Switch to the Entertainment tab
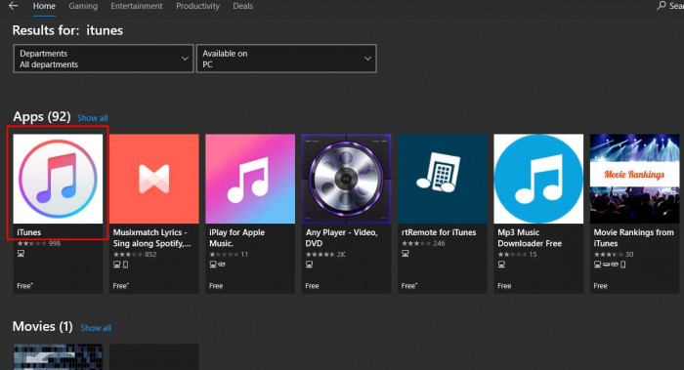The height and width of the screenshot is (370, 684). coord(137,6)
